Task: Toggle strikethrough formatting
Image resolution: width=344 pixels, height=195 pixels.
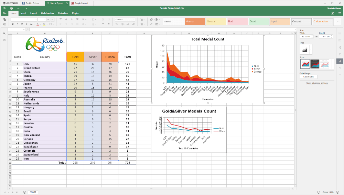Action: 26,24
